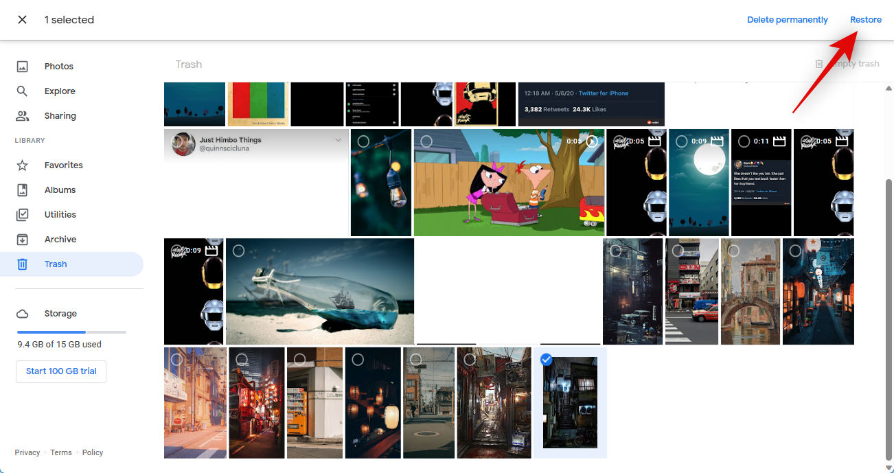Open the moon night video thumbnail
The width and height of the screenshot is (894, 473).
pyautogui.click(x=699, y=183)
